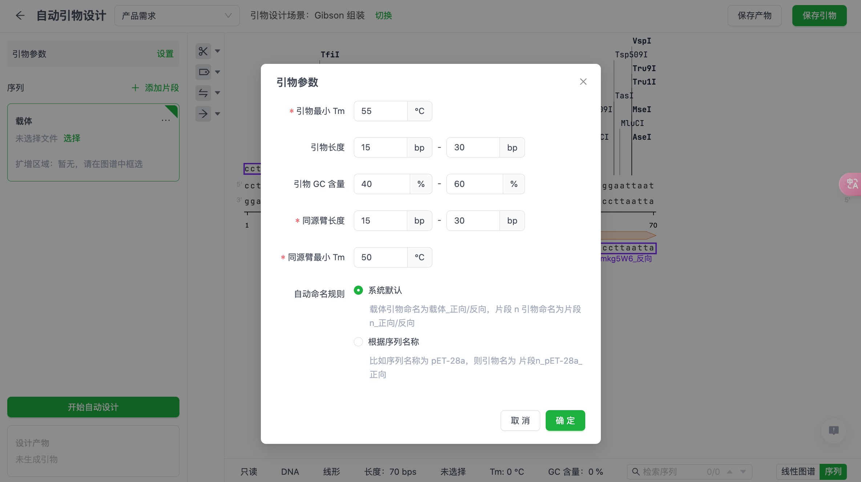Select the 根据序列名称 naming rule

[359, 342]
